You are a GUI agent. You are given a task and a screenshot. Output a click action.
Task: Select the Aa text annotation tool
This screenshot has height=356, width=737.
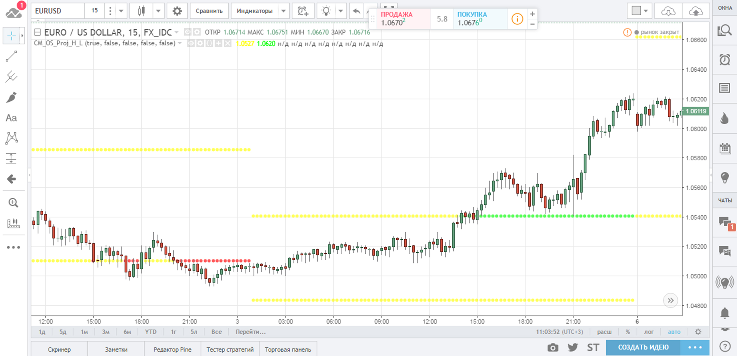coord(11,118)
